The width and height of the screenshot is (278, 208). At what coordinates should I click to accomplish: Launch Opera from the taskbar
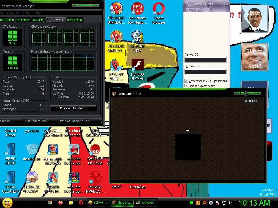click(x=81, y=203)
